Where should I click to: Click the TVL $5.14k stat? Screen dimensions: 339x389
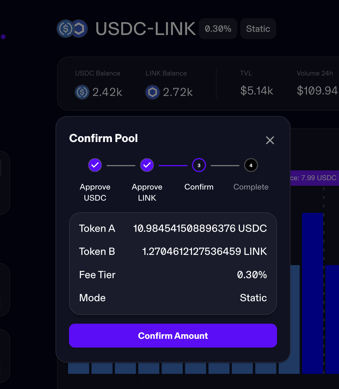(x=257, y=91)
